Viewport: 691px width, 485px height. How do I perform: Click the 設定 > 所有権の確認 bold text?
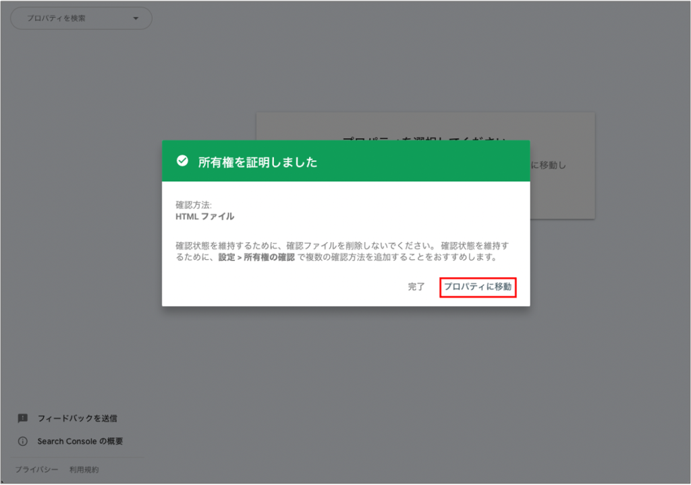click(x=256, y=257)
